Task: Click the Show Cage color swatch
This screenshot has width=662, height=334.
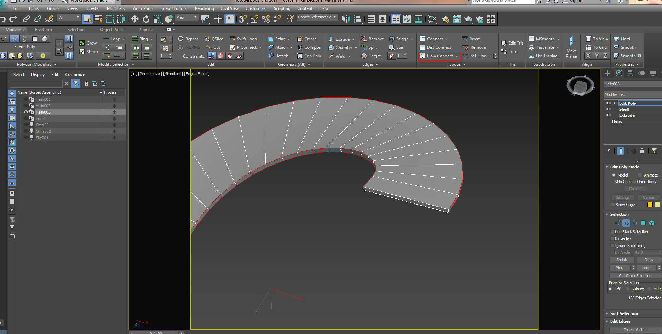Action: (650, 205)
